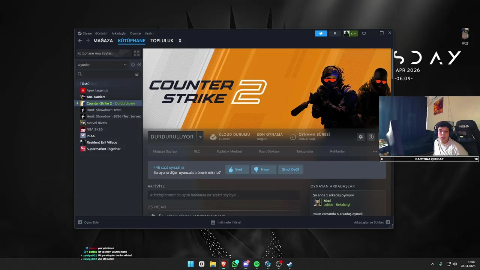Screen dimensions: 480x270
Task: Open game info icon
Action: pos(371,137)
